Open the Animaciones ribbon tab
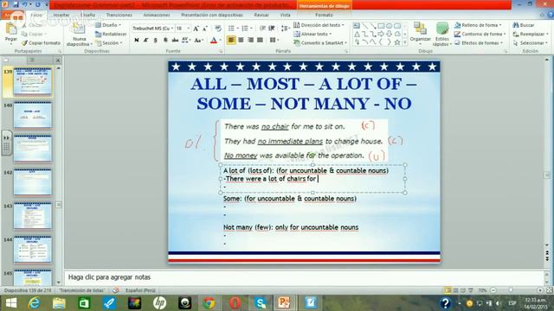Screen dimensions: 554x311 [157, 16]
